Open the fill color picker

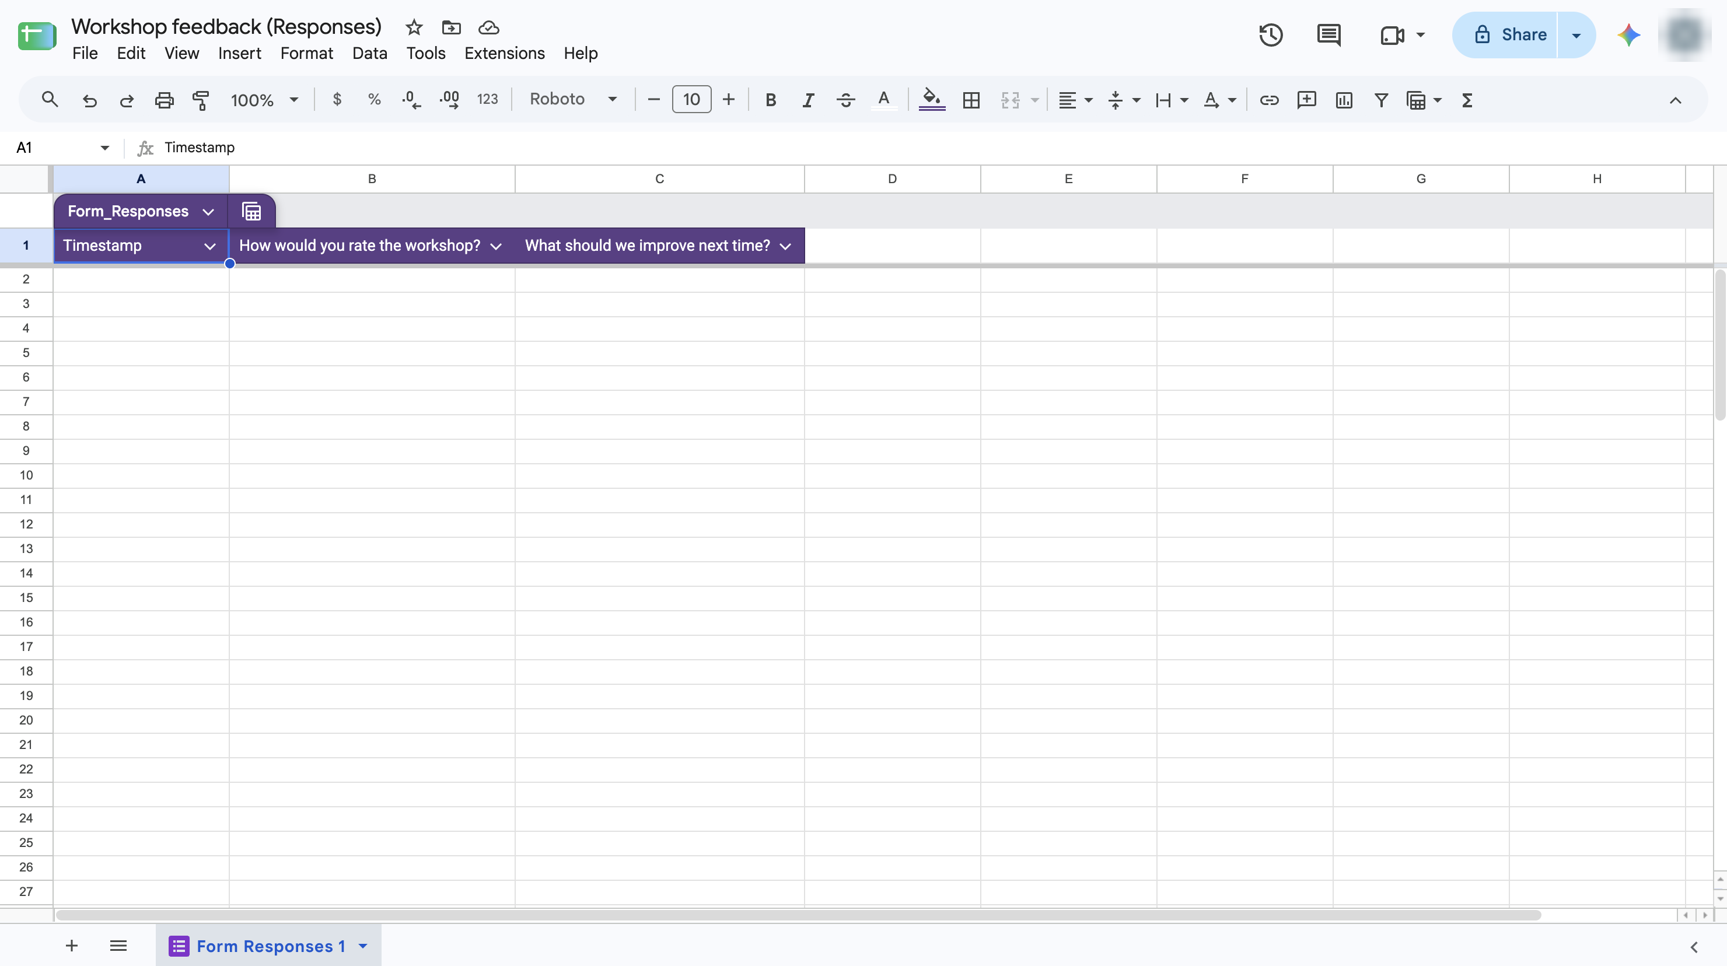931,100
